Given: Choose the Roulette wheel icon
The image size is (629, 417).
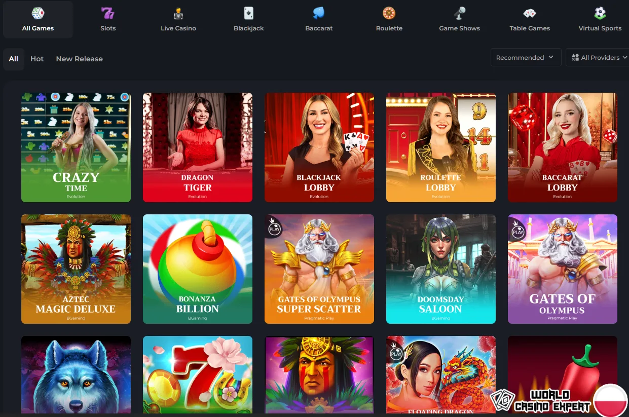Looking at the screenshot, I should [x=389, y=13].
